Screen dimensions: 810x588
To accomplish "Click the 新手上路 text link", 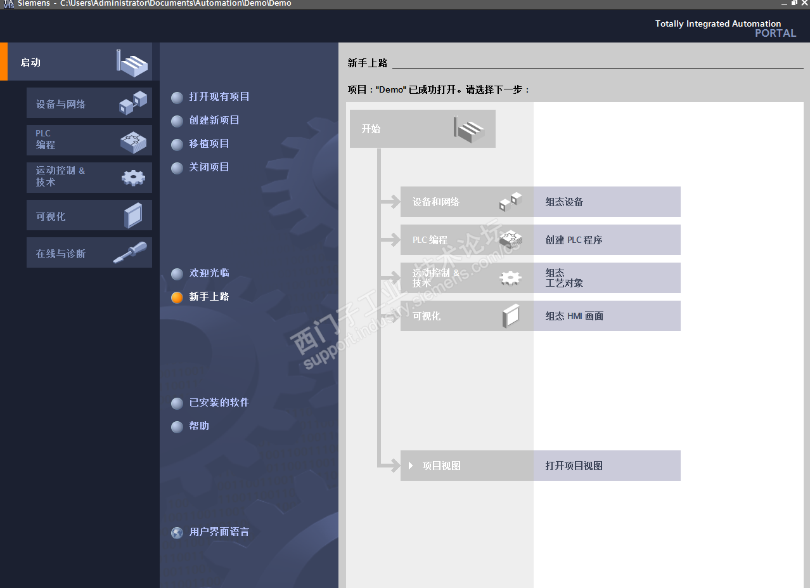I will 209,296.
